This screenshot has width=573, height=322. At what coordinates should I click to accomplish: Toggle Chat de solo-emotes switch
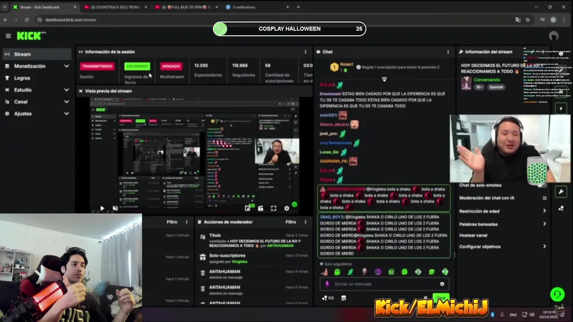click(x=541, y=185)
